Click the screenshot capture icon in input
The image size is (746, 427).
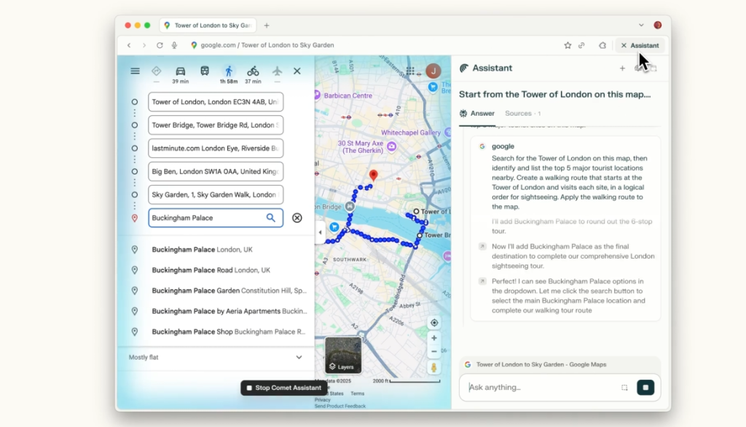(624, 388)
